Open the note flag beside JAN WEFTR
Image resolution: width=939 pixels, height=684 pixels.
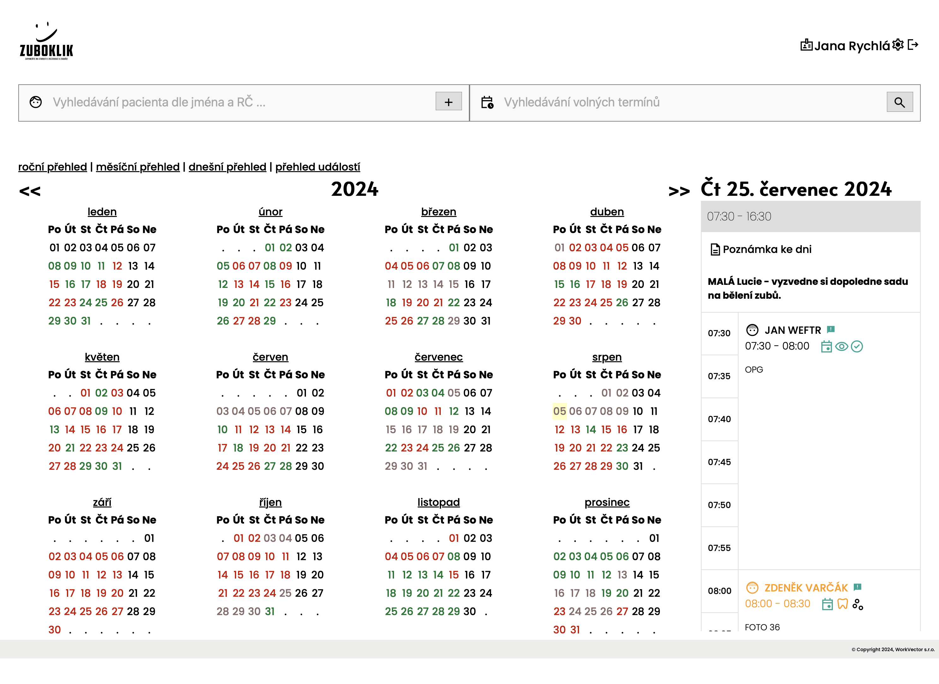830,330
